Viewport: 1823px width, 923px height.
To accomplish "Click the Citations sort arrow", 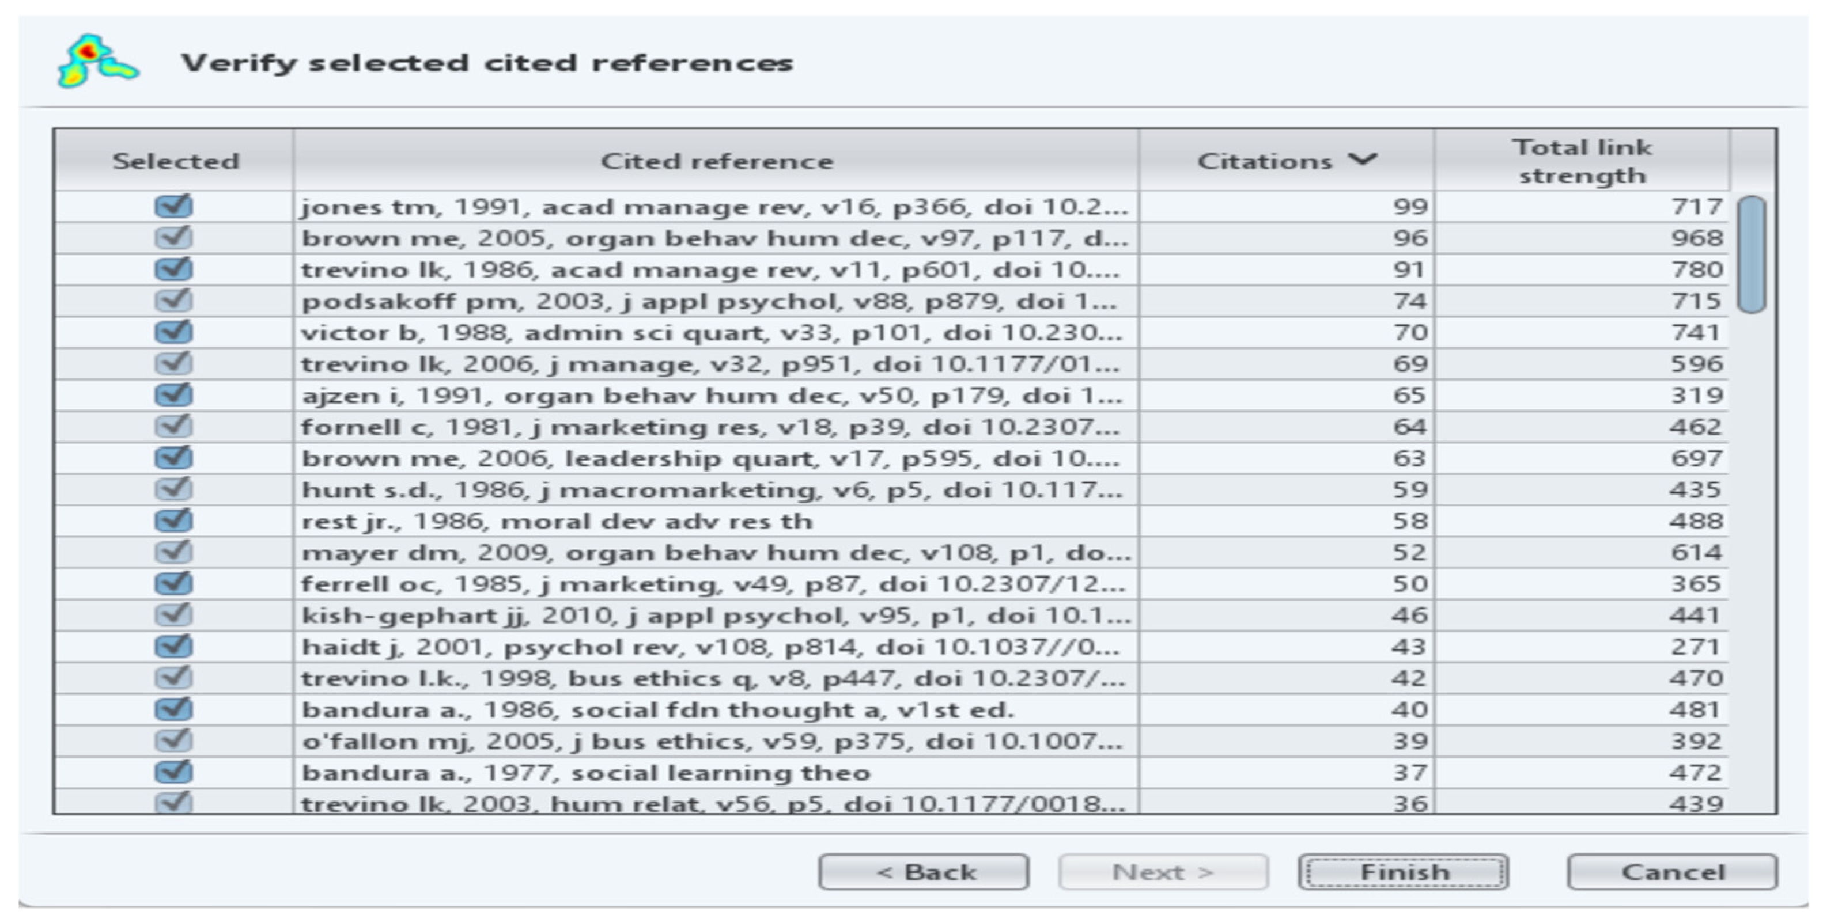I will (x=1362, y=159).
